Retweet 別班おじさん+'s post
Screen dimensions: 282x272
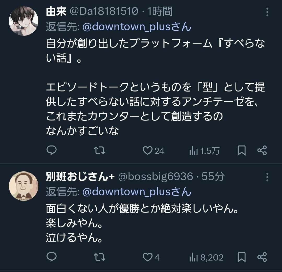click(x=99, y=257)
